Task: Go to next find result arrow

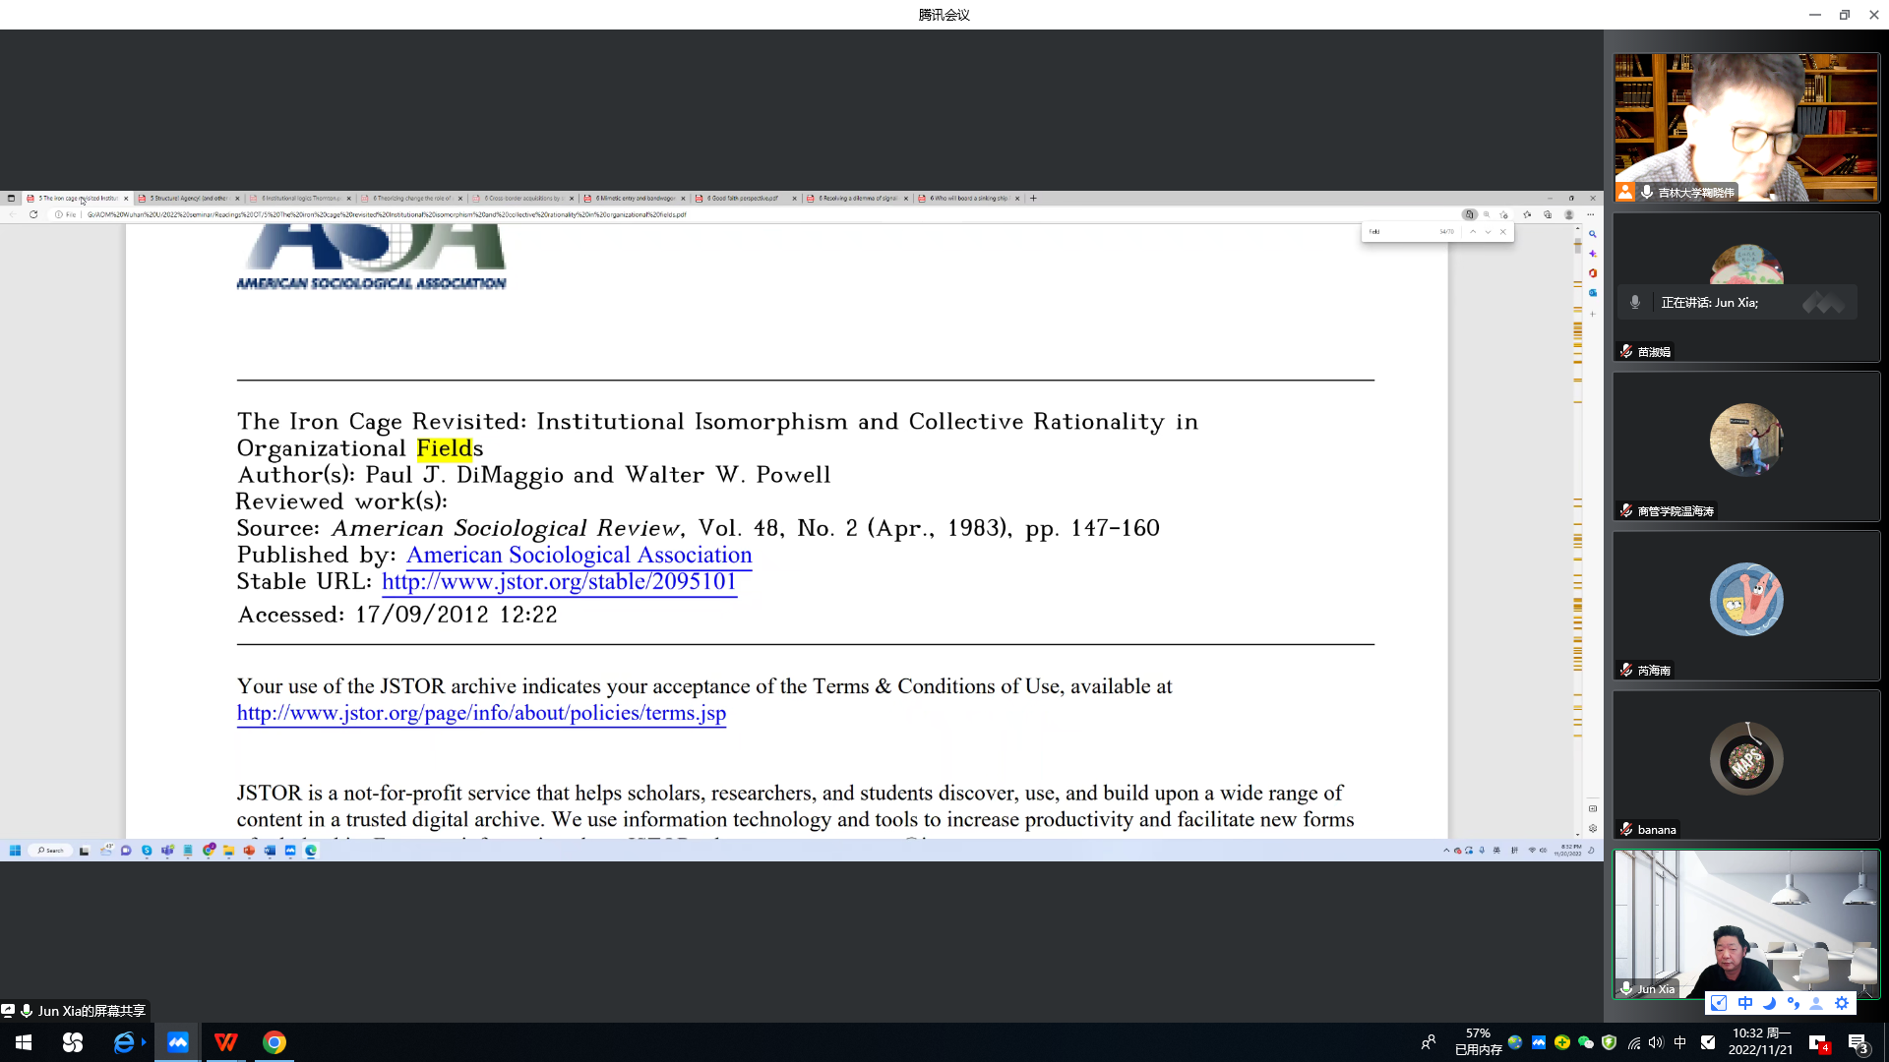Action: pos(1488,232)
